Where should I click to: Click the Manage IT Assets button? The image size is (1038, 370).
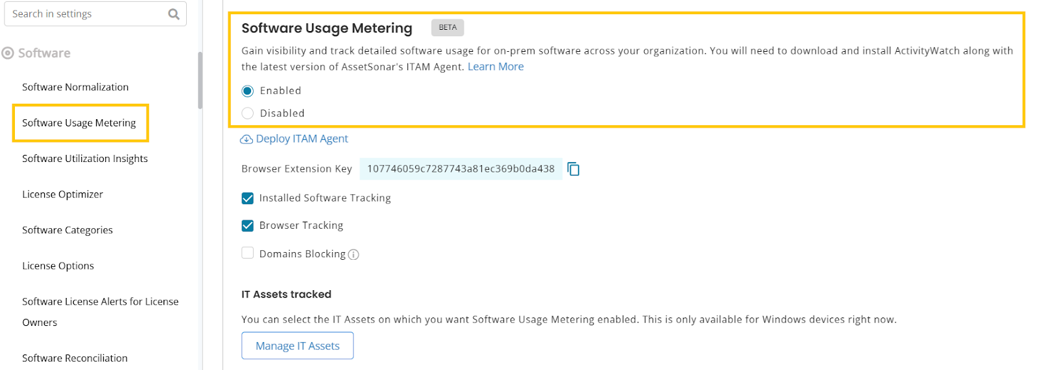coord(297,345)
